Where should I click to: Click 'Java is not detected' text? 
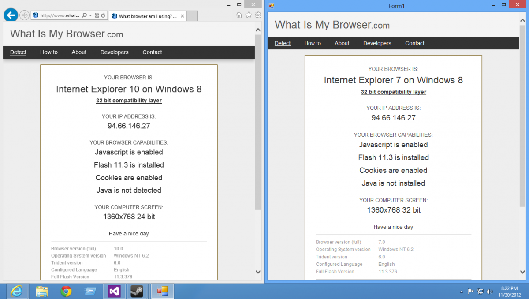pos(129,191)
